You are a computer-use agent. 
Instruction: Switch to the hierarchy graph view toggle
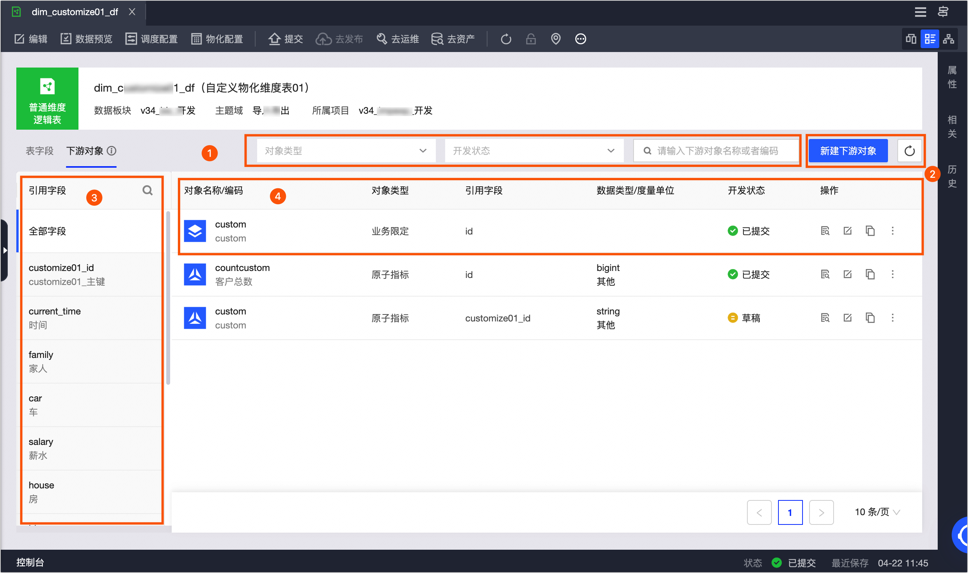point(949,39)
